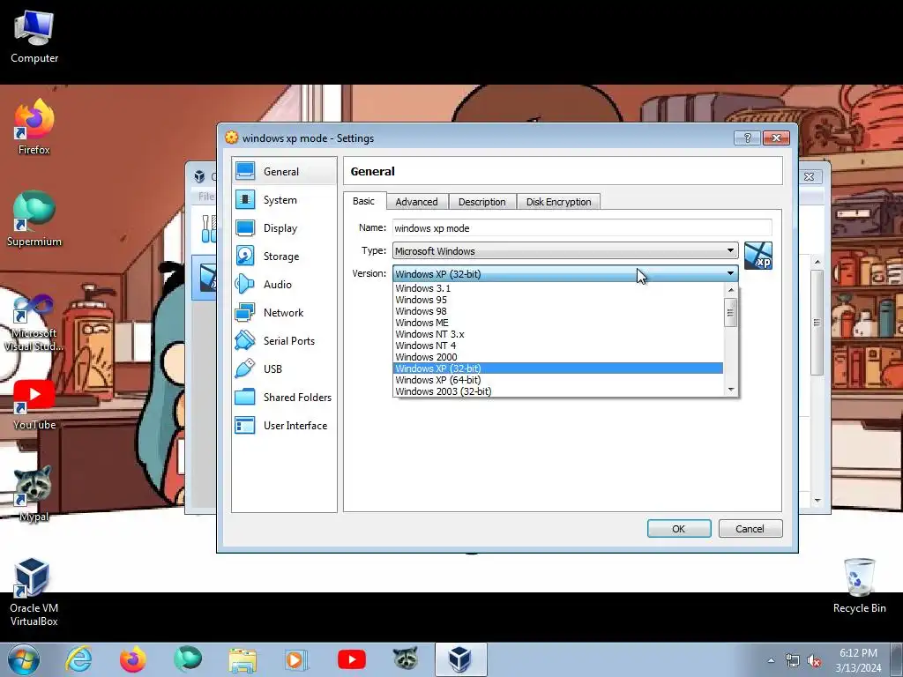Select the Recycle Bin desktop icon
This screenshot has width=903, height=677.
point(859,586)
